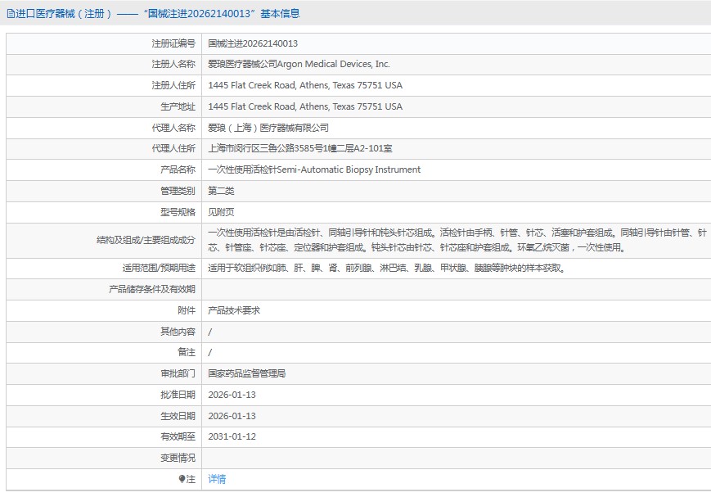Select the title text 进口医疗器械（注册）基本信息
The image size is (711, 497).
point(153,14)
